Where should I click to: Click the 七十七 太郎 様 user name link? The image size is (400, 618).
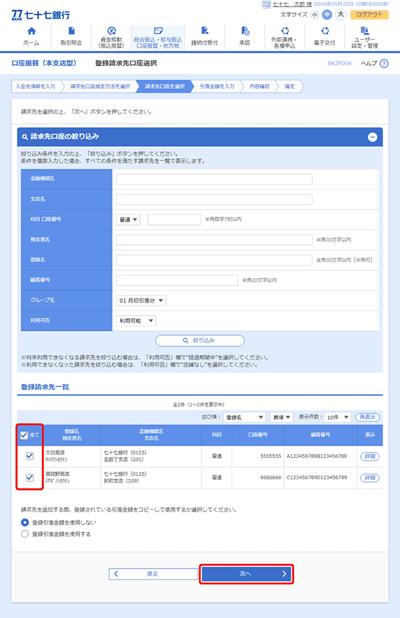tap(292, 4)
